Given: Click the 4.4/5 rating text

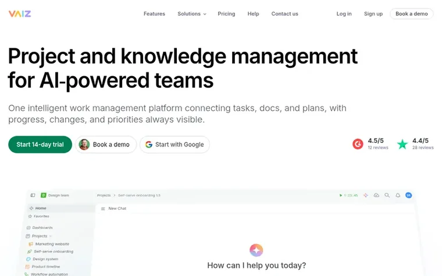Looking at the screenshot, I should [x=420, y=141].
